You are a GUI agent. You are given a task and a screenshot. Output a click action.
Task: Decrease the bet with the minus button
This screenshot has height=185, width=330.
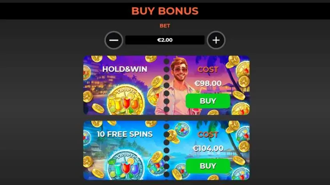114,40
